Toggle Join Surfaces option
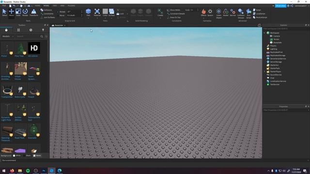310x174 pixels. (47, 17)
